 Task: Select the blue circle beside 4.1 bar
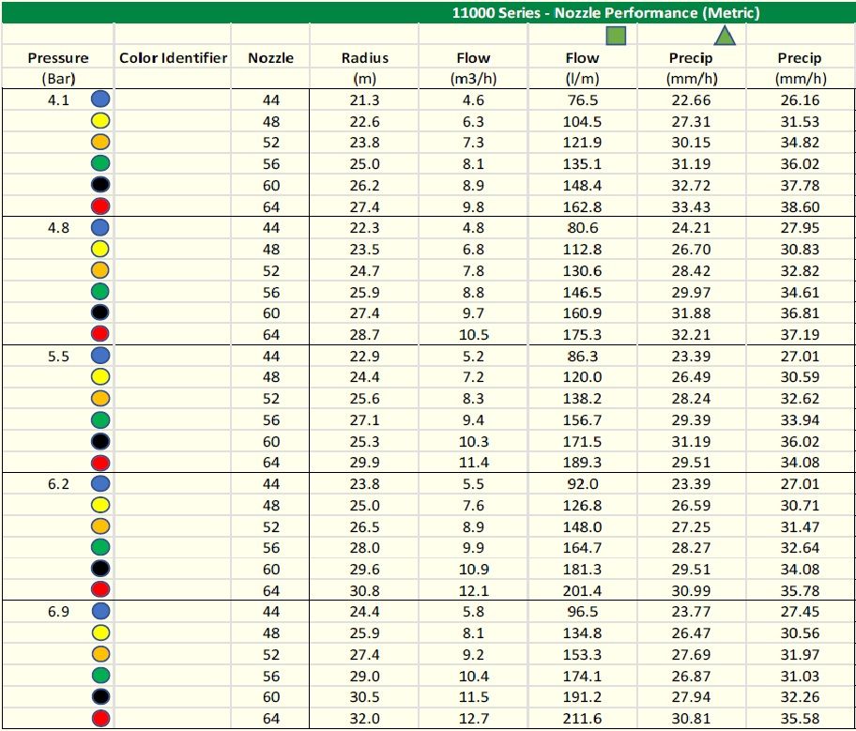coord(100,99)
